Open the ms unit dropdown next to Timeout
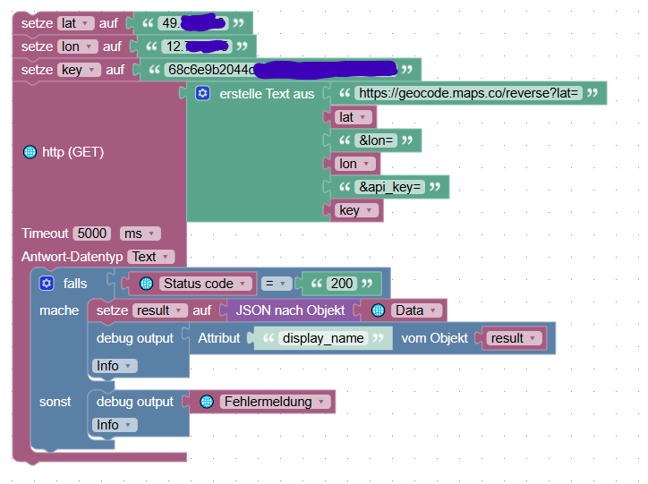The image size is (648, 484). 141,234
